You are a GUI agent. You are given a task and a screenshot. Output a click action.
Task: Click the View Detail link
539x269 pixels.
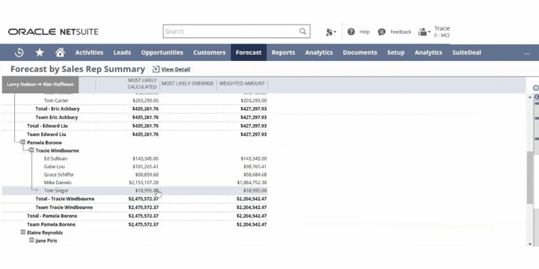pos(175,69)
